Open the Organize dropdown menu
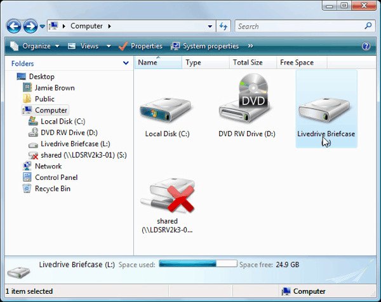 (34, 46)
